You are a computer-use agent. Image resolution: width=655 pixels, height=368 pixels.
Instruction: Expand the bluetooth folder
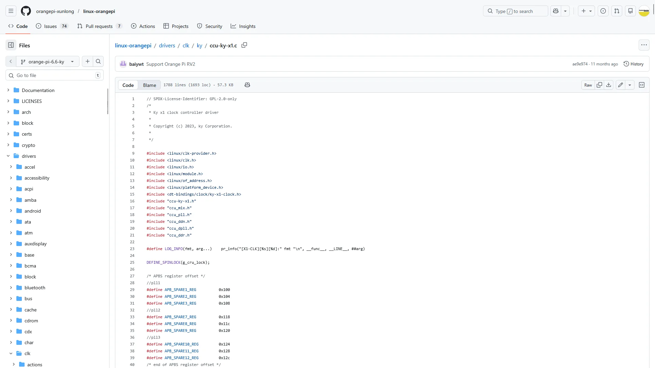[x=11, y=288]
